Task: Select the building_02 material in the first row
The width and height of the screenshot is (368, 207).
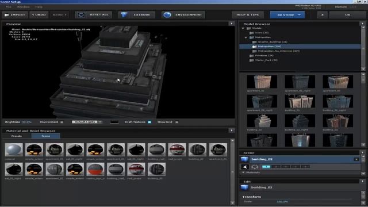Action: pyautogui.click(x=197, y=149)
